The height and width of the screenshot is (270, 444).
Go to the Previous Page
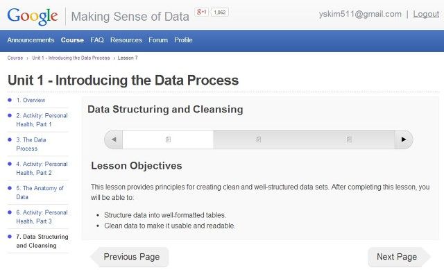[x=130, y=257]
